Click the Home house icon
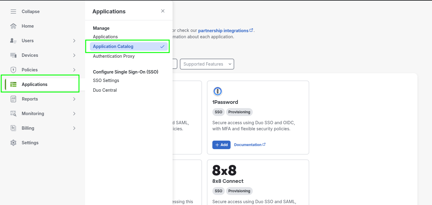Image resolution: width=432 pixels, height=205 pixels. point(13,26)
